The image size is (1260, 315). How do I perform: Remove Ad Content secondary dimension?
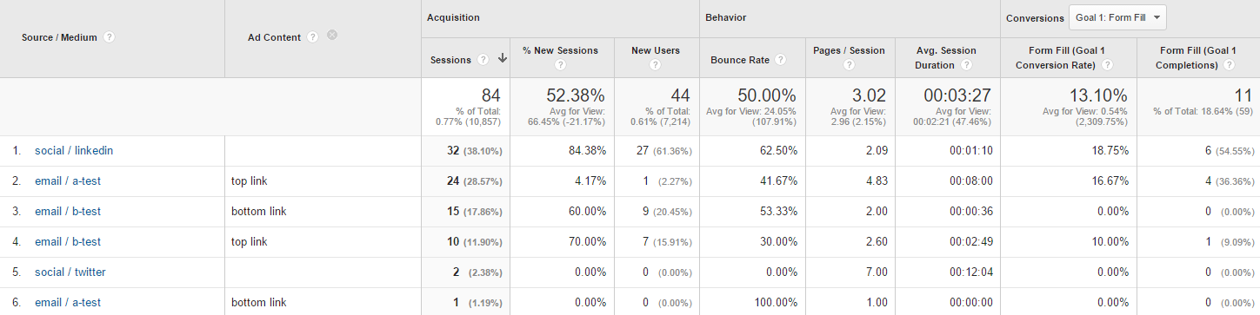(332, 36)
